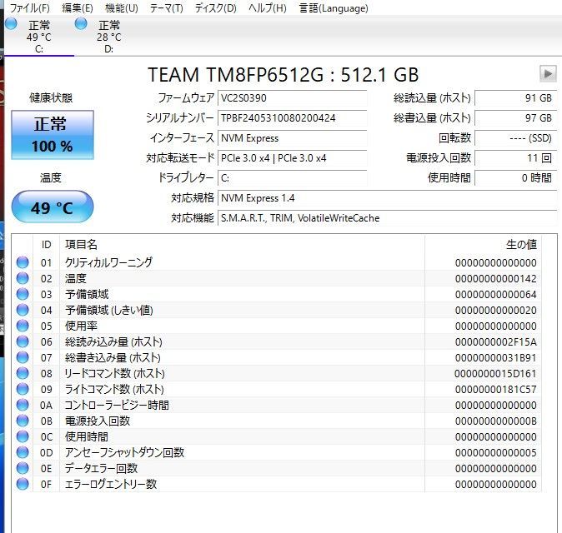Screen dimensions: 562x533
Task: Click the standard field NVM Express 1.4
Action: tap(387, 198)
